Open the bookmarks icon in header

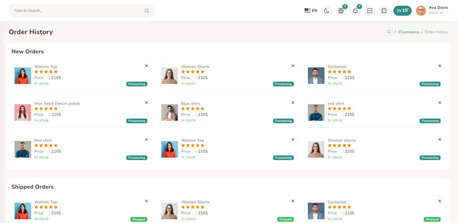pos(384,10)
